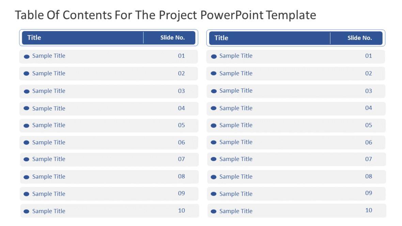Select Sample Title text in right row 02
This screenshot has width=402, height=226.
pyautogui.click(x=236, y=74)
